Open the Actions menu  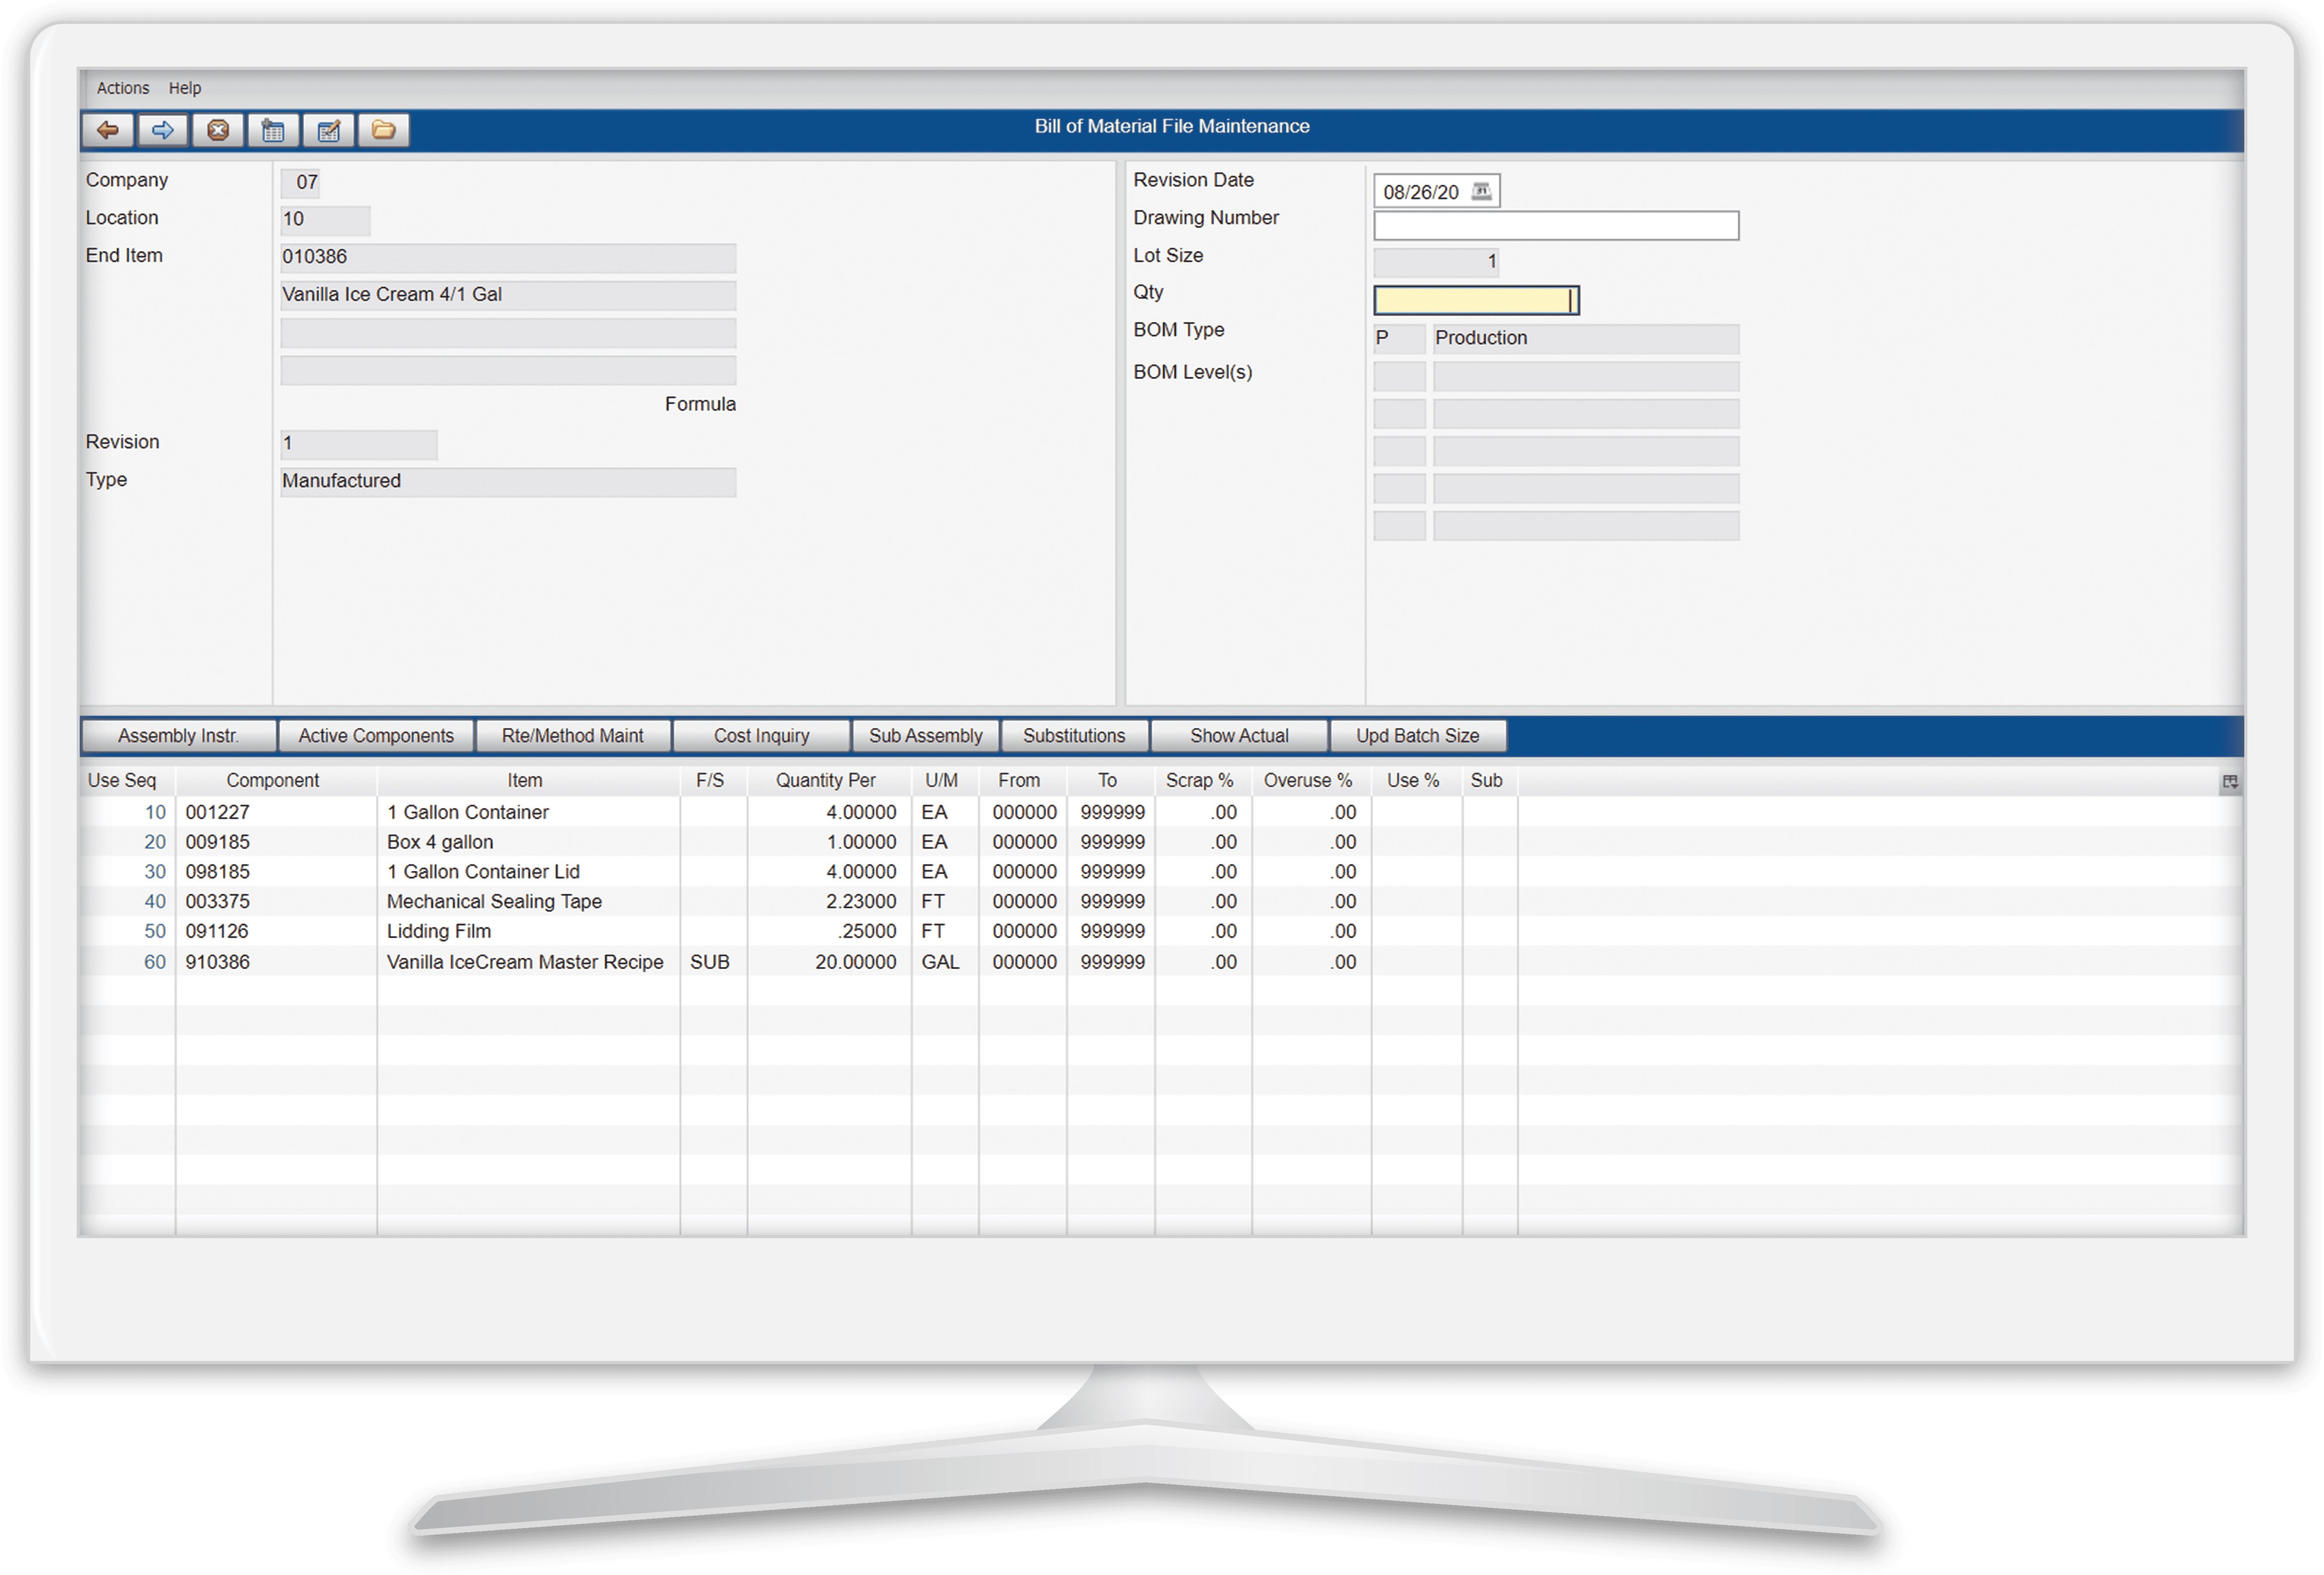point(123,88)
